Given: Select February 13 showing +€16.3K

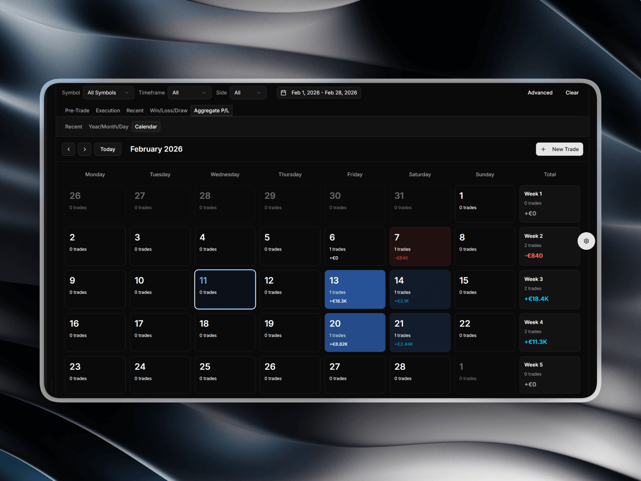Looking at the screenshot, I should click(x=355, y=289).
